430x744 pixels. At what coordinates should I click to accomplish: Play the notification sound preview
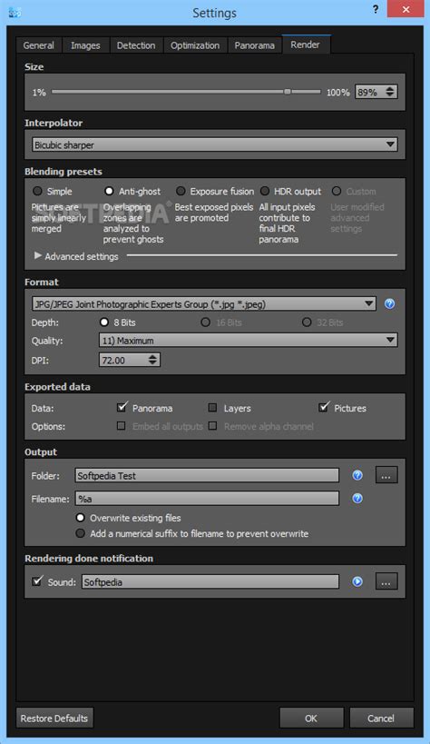357,581
